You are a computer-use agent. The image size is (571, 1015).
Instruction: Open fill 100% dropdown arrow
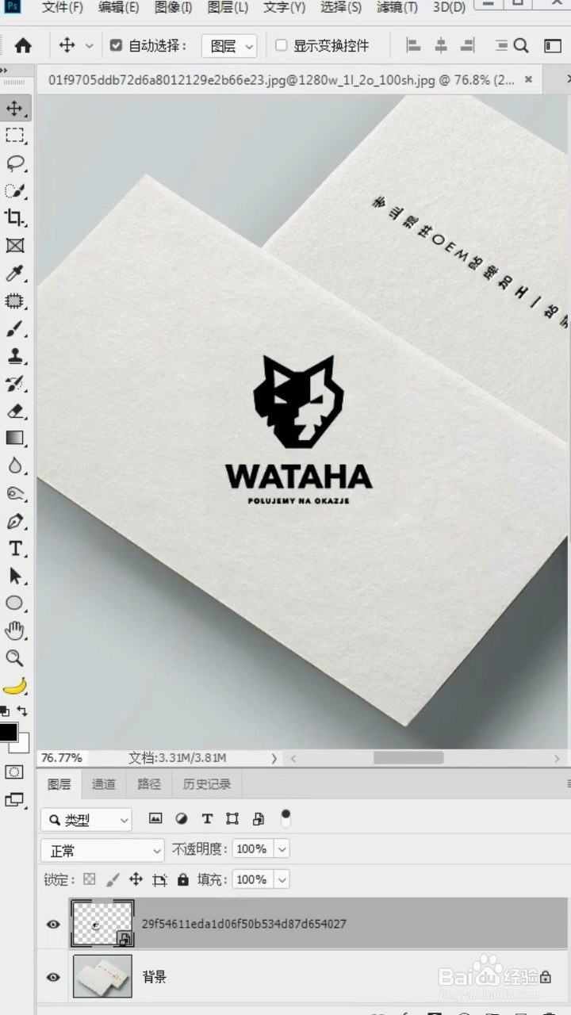tap(282, 879)
